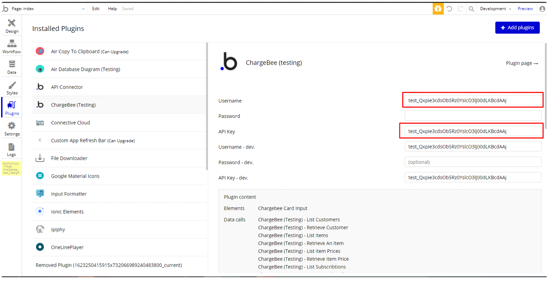Click 'ChargeBee (Testing) - List Subscribtions' text
The width and height of the screenshot is (547, 283).
302,267
